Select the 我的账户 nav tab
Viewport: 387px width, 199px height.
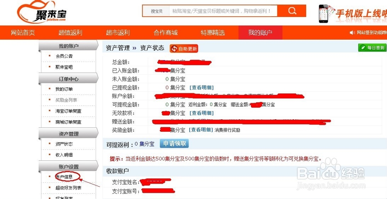point(260,33)
